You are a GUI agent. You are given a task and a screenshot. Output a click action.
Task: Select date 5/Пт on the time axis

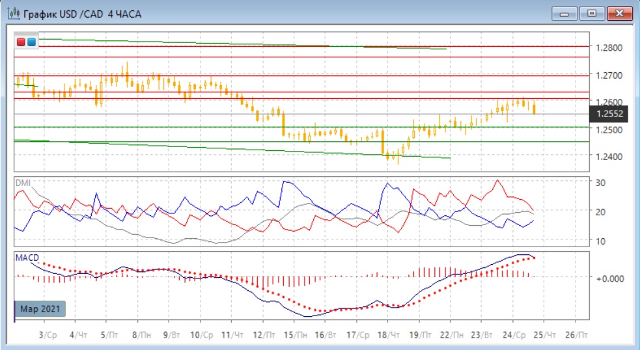click(x=109, y=335)
